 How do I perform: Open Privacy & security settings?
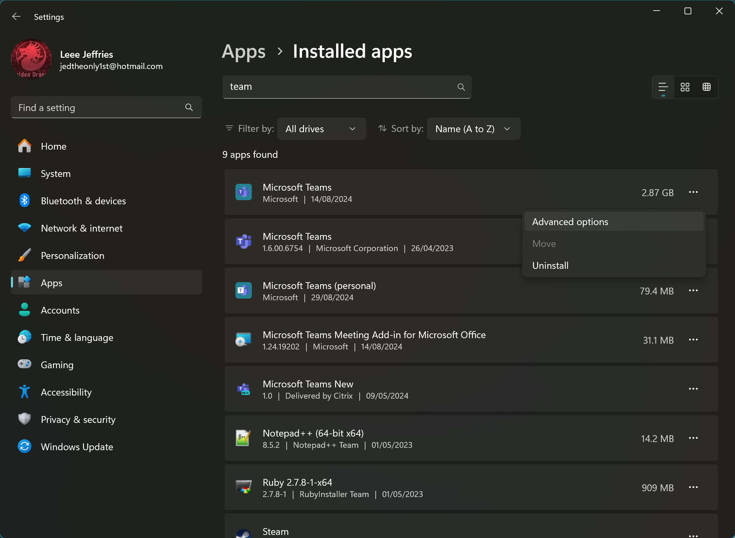coord(106,419)
